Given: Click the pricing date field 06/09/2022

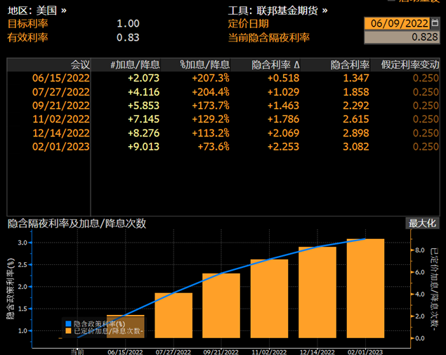Looking at the screenshot, I should [x=397, y=23].
